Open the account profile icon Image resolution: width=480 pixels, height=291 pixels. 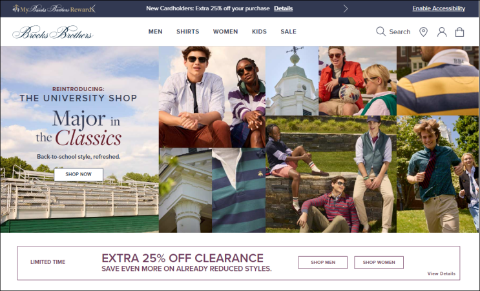coord(442,32)
